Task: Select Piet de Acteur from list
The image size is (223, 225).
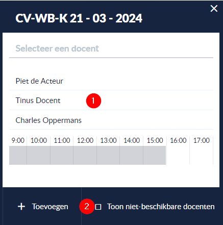Action: [111, 81]
